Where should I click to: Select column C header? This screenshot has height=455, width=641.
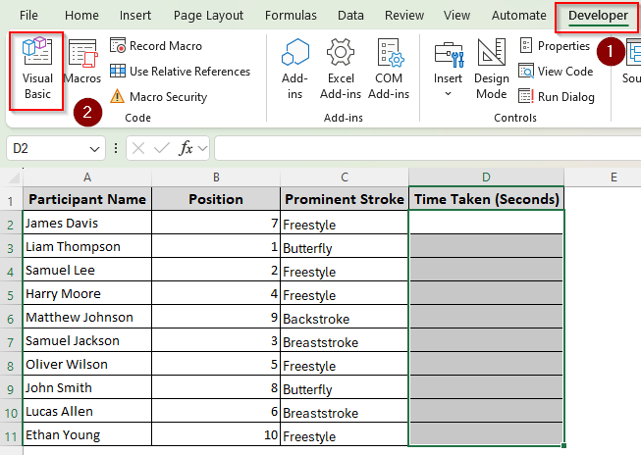click(345, 177)
